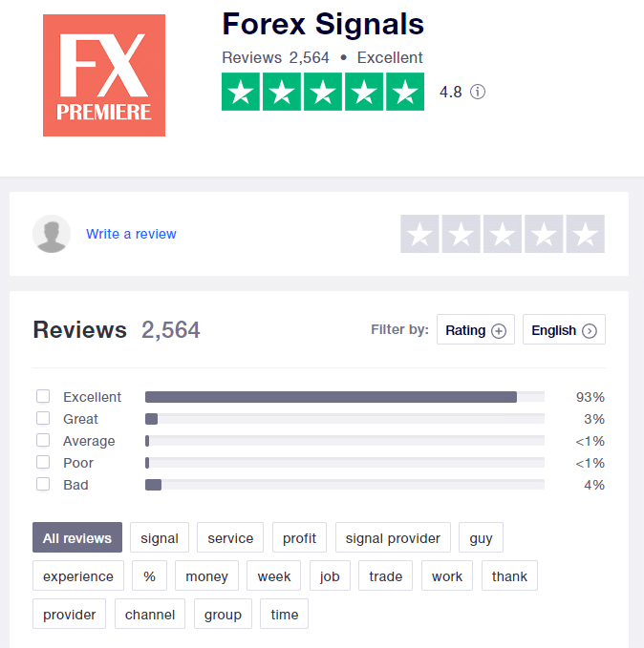
Task: Give a five-star rating with the last star
Action: point(585,234)
